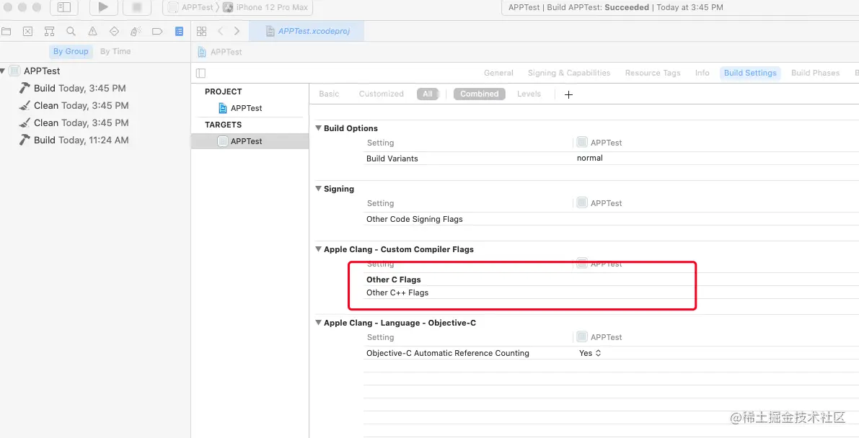Toggle projects and targets list sidebar icon

coord(201,73)
